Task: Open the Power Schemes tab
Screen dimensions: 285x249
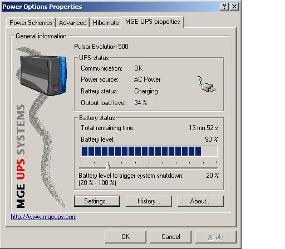Action: click(31, 23)
